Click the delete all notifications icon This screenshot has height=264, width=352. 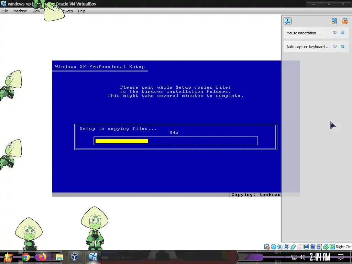coord(344,21)
